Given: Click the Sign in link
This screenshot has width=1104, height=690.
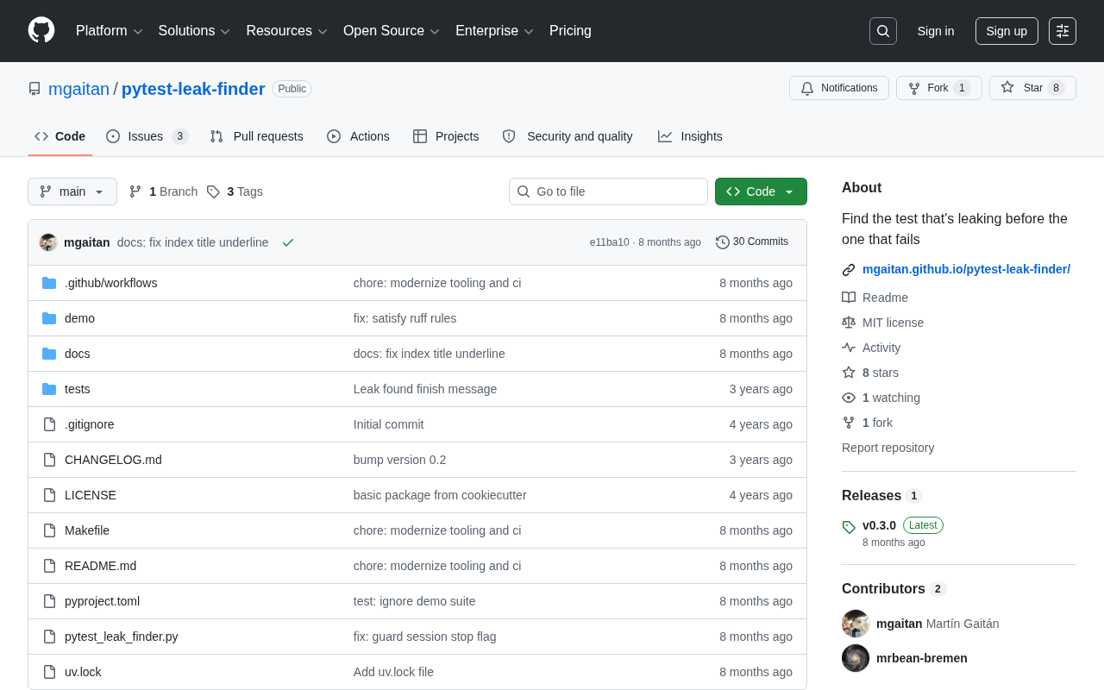Looking at the screenshot, I should point(936,31).
